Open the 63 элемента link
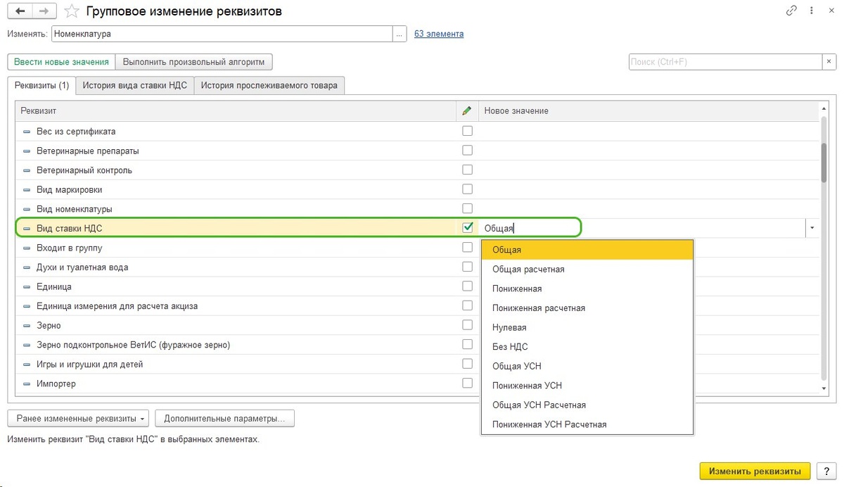This screenshot has height=487, width=844. 439,34
